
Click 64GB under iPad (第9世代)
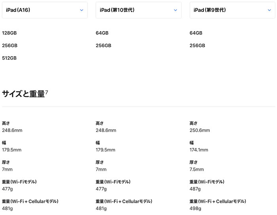pos(196,33)
